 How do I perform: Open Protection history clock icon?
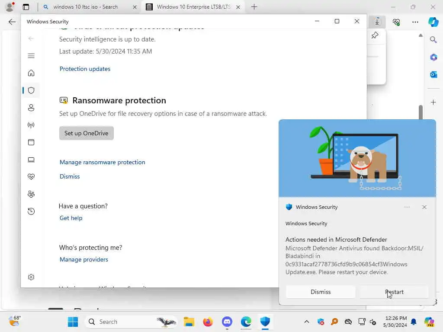(x=31, y=211)
